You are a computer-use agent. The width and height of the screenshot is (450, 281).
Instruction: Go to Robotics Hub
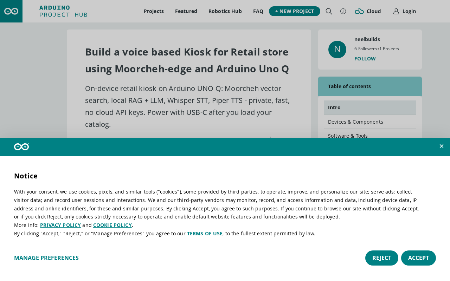(x=225, y=11)
